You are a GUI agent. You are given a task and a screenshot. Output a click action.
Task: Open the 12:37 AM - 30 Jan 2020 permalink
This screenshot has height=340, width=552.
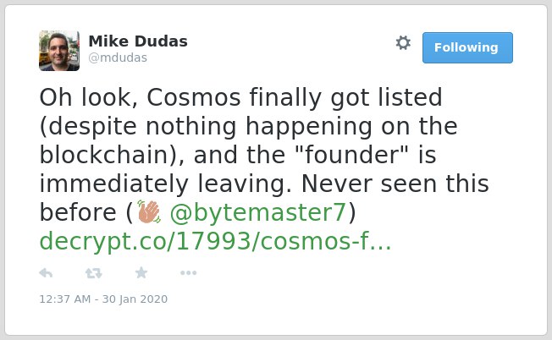point(103,299)
